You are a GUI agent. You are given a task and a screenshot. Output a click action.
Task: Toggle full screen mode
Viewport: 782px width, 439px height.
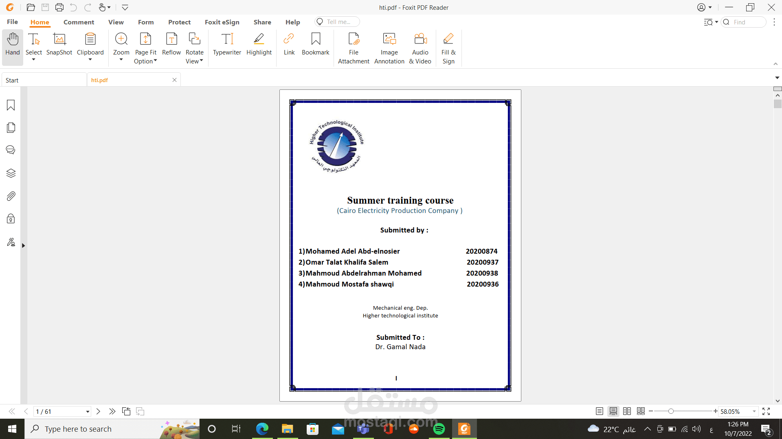(766, 411)
